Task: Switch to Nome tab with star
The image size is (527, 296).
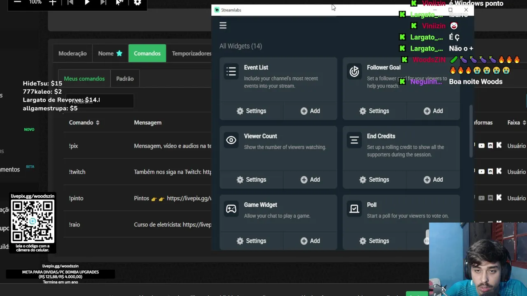Action: click(110, 53)
